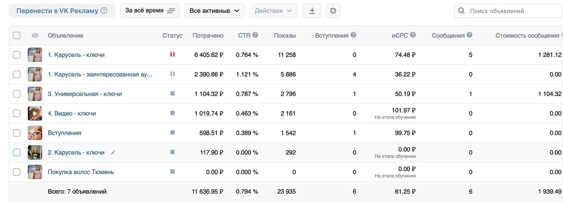Open the За всё время date range picker
Image resolution: width=563 pixels, height=206 pixels.
click(x=150, y=11)
